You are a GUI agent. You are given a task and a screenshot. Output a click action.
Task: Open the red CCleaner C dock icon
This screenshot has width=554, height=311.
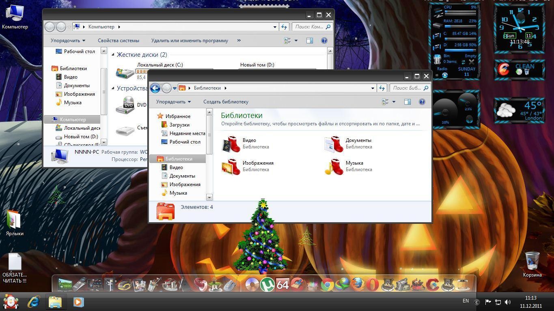(432, 285)
